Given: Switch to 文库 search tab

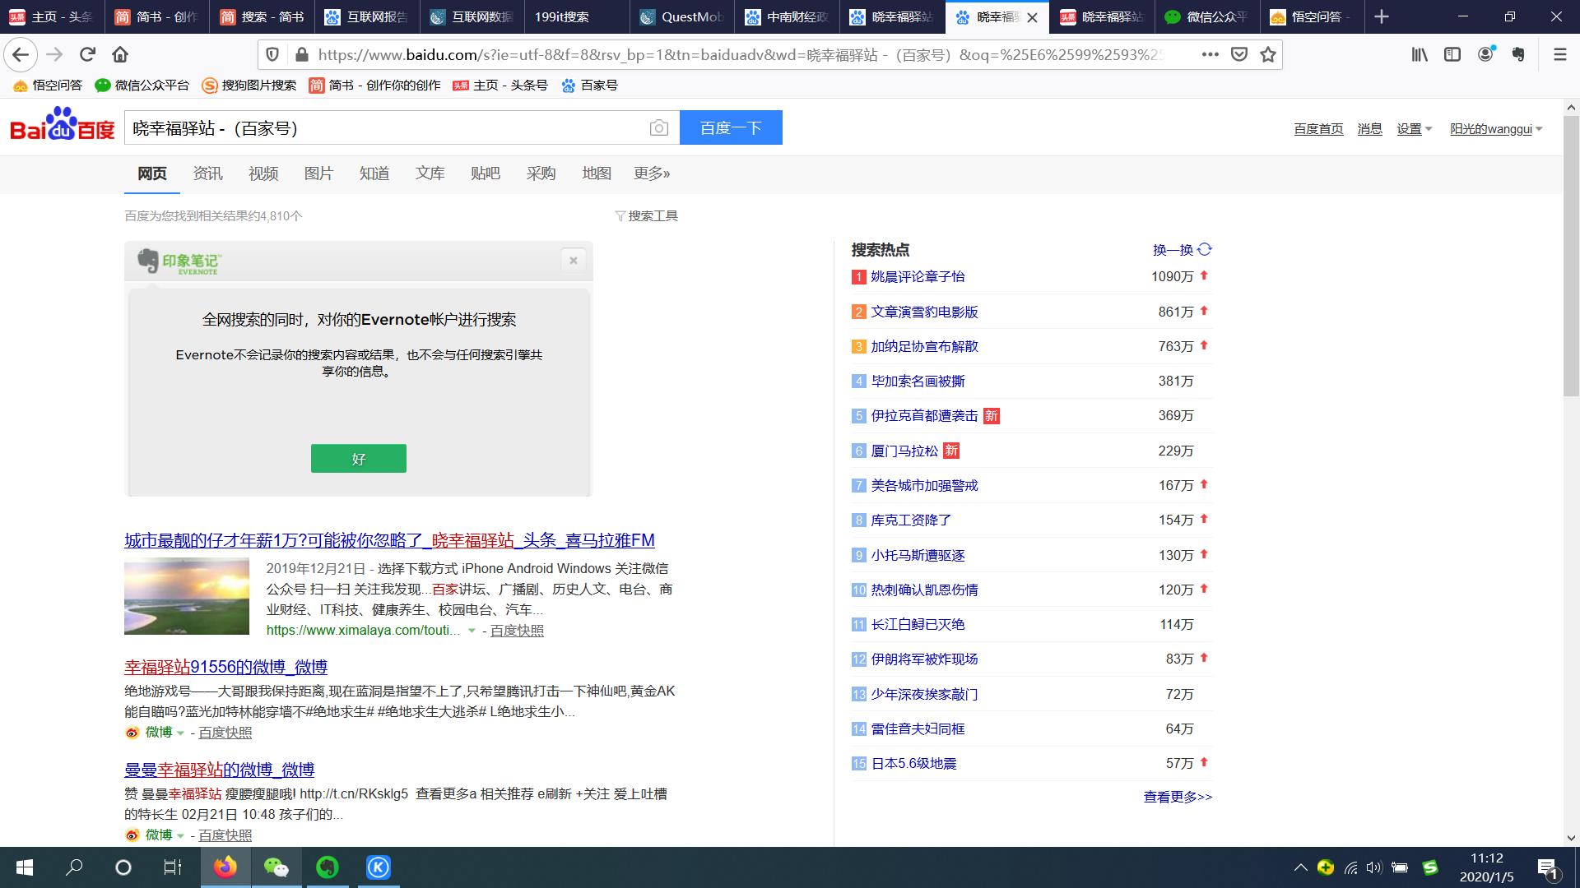Looking at the screenshot, I should 430,173.
